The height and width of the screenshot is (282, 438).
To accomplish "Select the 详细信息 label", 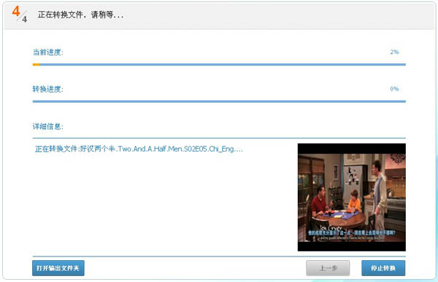I will (x=48, y=126).
